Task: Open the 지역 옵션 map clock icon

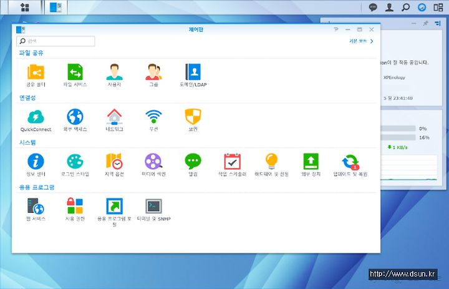Action: pyautogui.click(x=114, y=162)
